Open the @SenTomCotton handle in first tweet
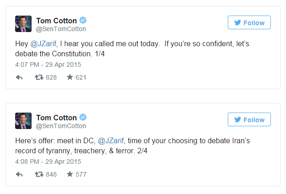286x194 pixels. click(61, 29)
